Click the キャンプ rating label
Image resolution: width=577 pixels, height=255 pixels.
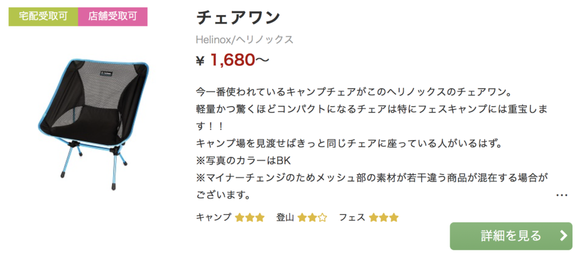point(214,217)
